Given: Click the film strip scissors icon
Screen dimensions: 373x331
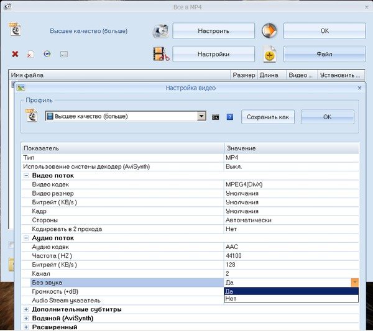Looking at the screenshot, I should click(161, 54).
